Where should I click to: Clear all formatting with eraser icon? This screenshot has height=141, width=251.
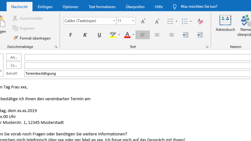200,21
